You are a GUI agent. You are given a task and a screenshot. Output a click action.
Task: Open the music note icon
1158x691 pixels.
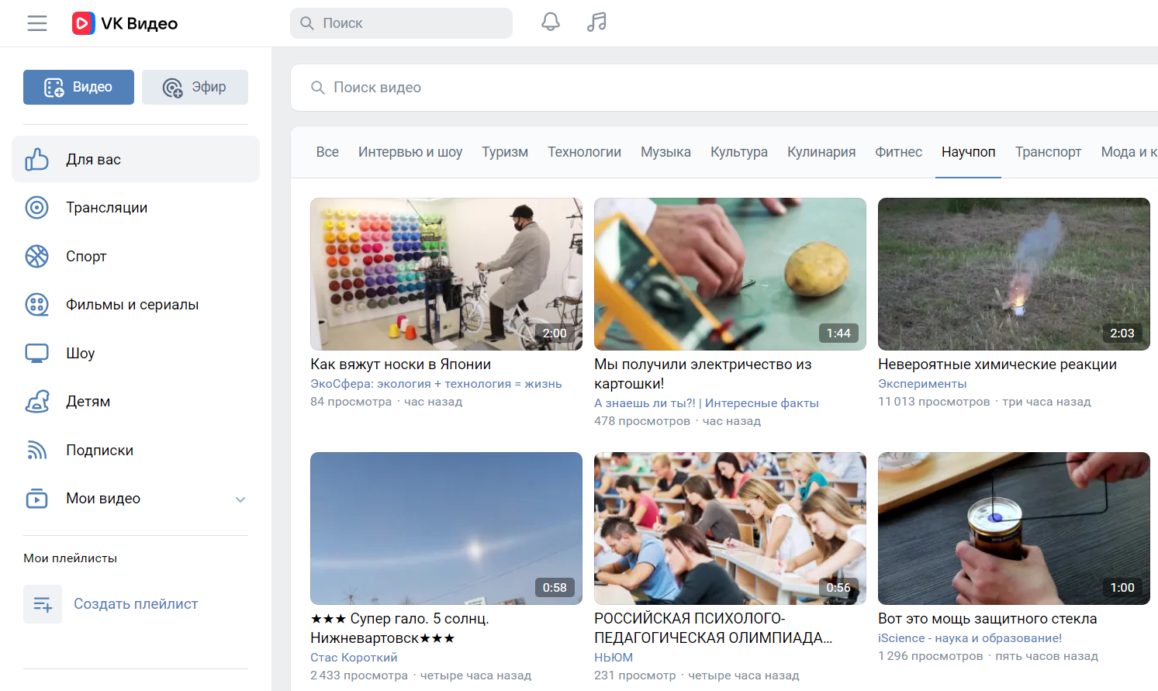(596, 22)
